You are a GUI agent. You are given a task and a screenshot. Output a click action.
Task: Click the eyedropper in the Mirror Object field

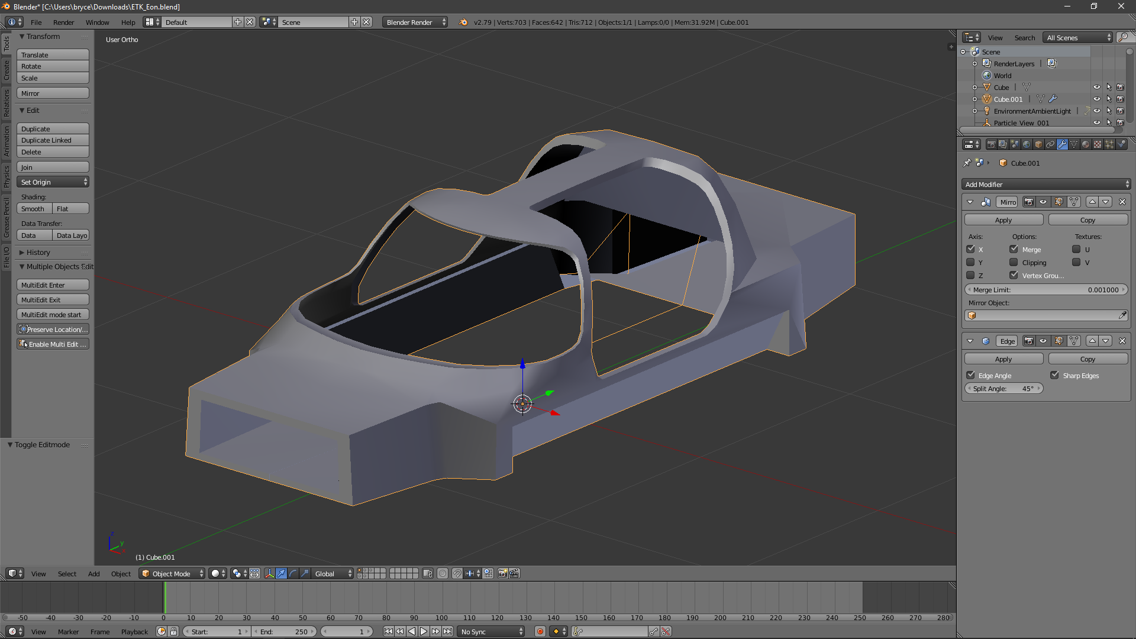click(x=1122, y=315)
